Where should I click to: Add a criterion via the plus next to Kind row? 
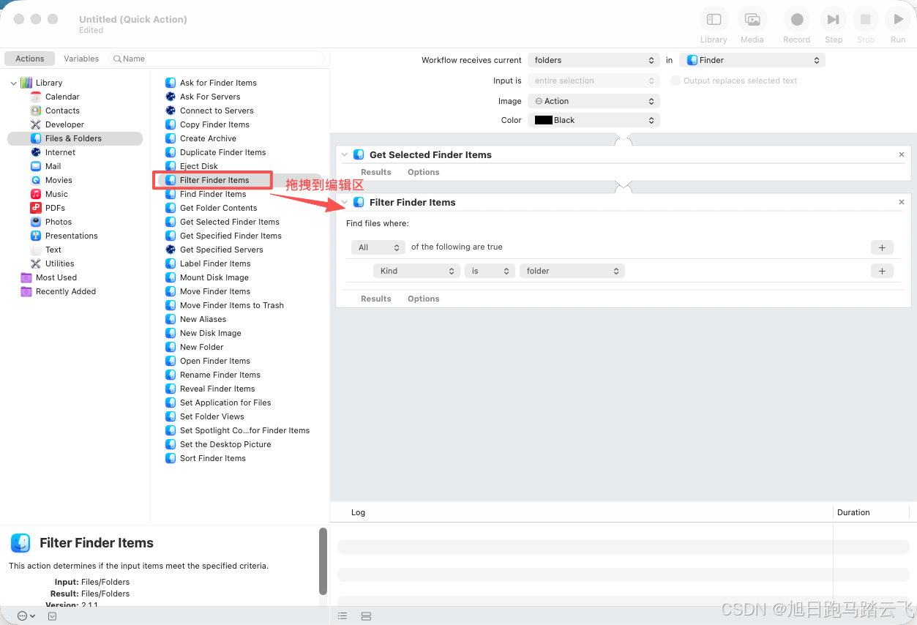[x=882, y=271]
